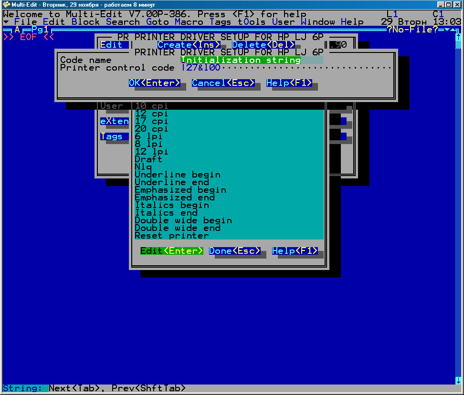Open the Edit menu in menu bar
Screen dimensions: 464x395
click(x=54, y=22)
